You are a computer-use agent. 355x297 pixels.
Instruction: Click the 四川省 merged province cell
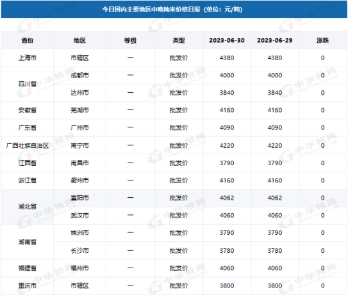click(x=28, y=84)
